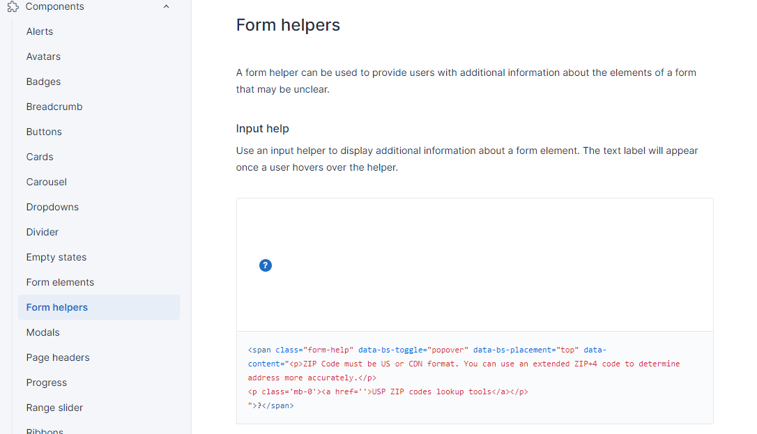The height and width of the screenshot is (434, 757).
Task: Open the Components menu label
Action: pyautogui.click(x=54, y=7)
